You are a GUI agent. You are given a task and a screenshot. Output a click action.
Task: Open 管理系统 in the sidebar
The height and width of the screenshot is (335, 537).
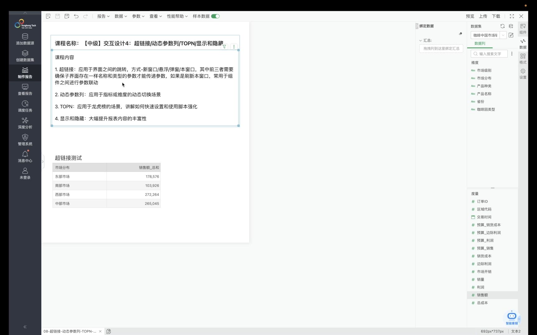[x=25, y=140]
